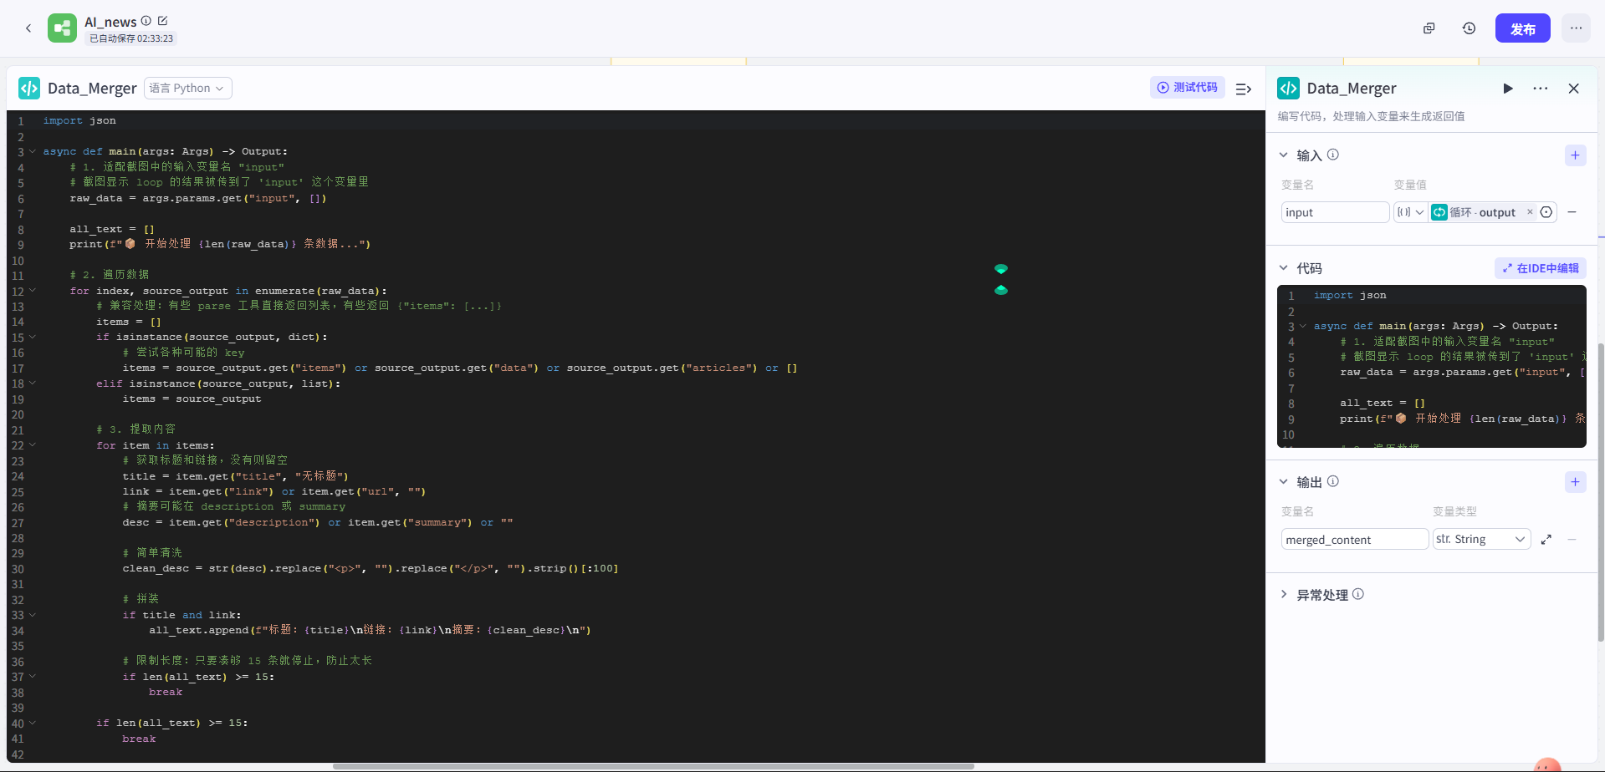Click the code editor horizontal scrollbar
Viewport: 1605px width, 772px height.
tap(653, 766)
